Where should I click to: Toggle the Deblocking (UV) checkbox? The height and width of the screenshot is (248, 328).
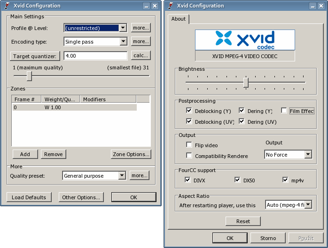[x=189, y=121]
